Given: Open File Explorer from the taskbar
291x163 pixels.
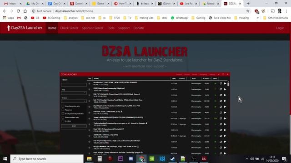Looking at the screenshot, I should coord(89,159).
